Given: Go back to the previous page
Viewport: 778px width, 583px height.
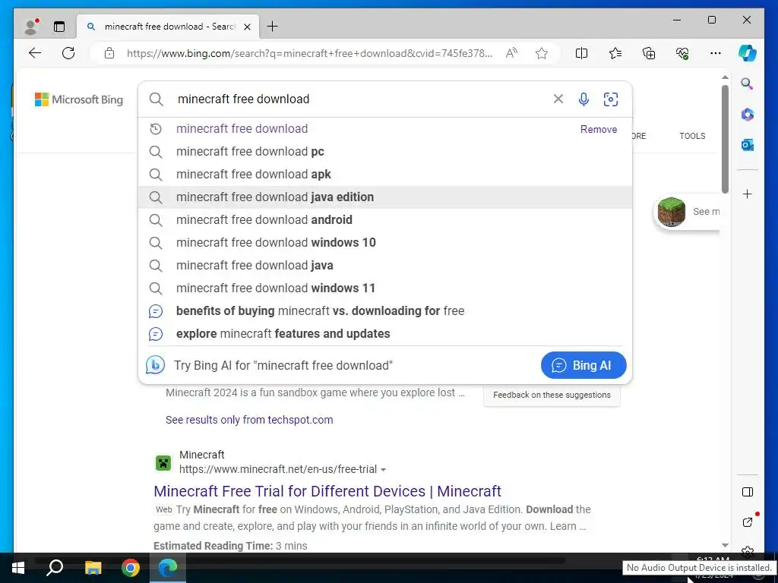Looking at the screenshot, I should 35,53.
